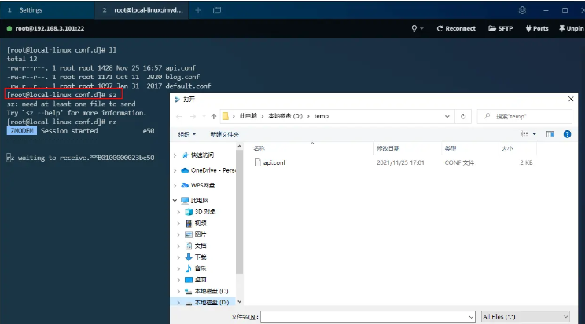Screen dimensions: 585x324
Task: Click Reconnect button
Action: 456,29
